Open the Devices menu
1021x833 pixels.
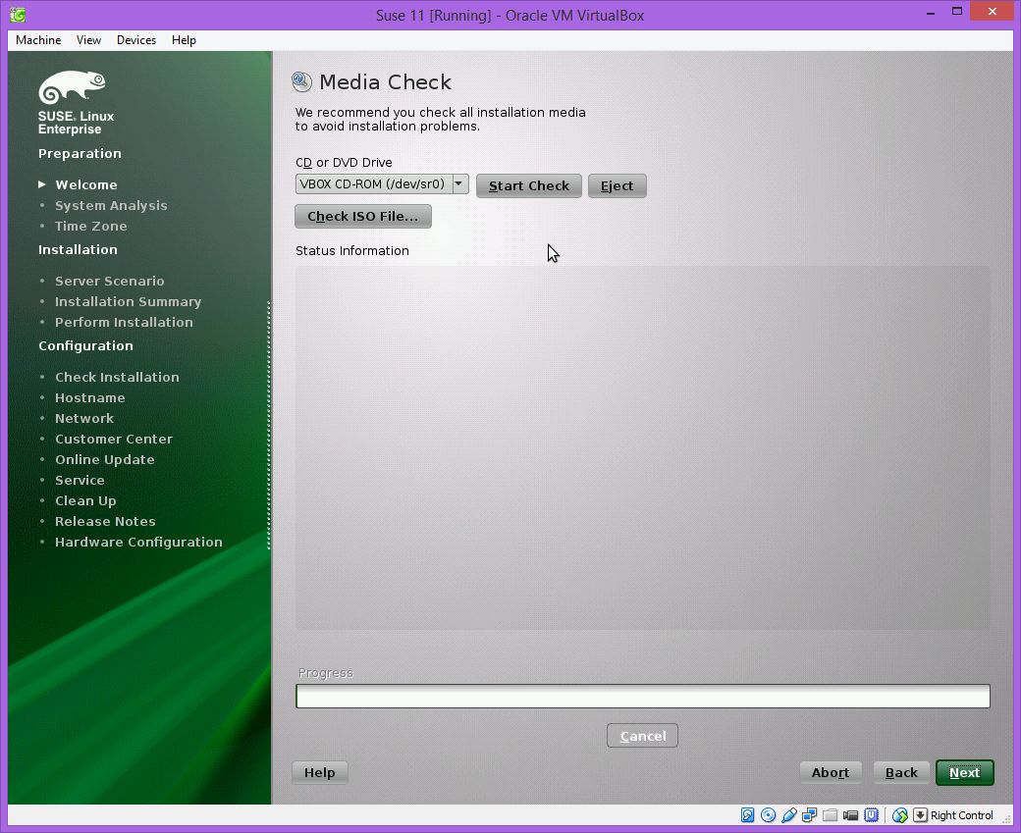coord(136,39)
